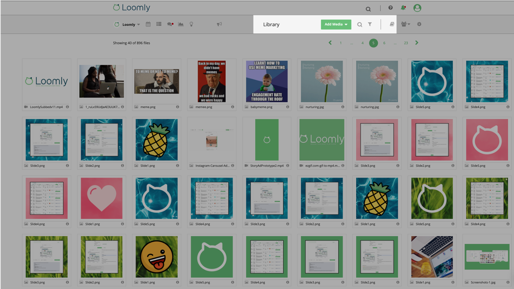Screen dimensions: 514x289
Task: Go to page 6 of files
Action: click(384, 43)
